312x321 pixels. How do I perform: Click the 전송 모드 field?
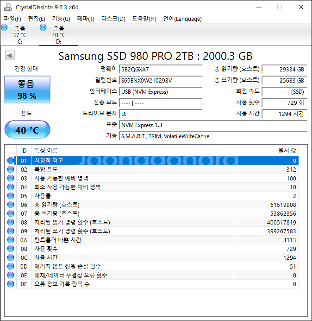(x=161, y=103)
